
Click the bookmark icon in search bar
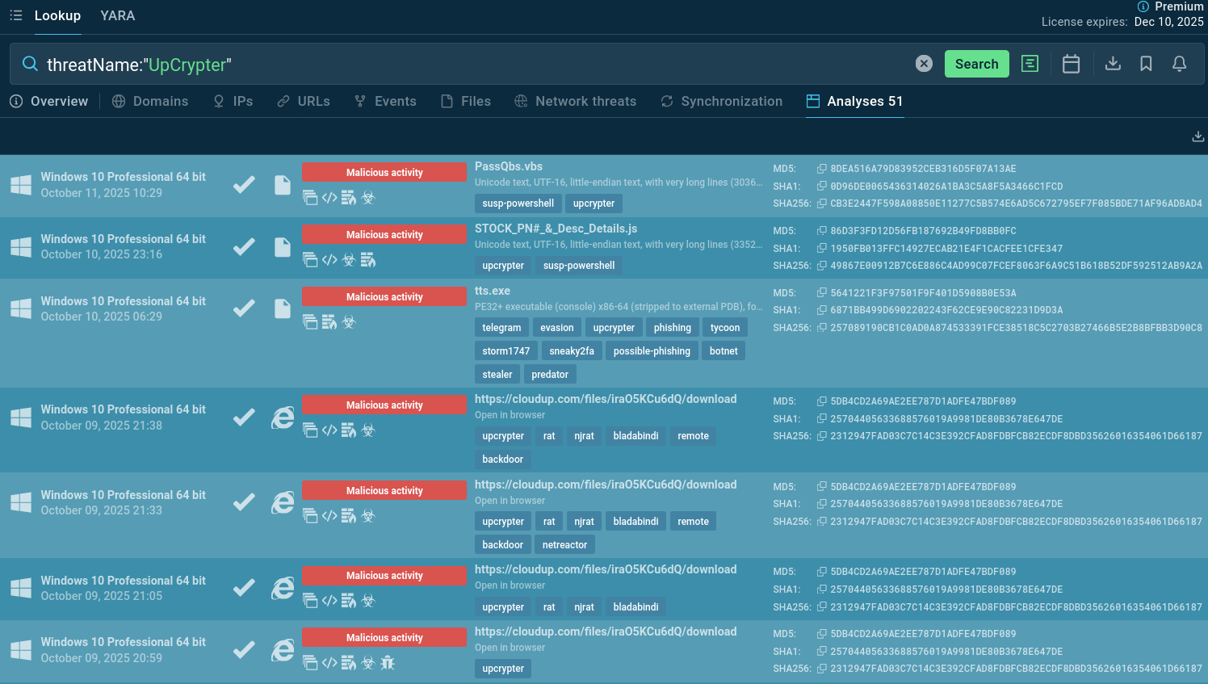(1146, 64)
